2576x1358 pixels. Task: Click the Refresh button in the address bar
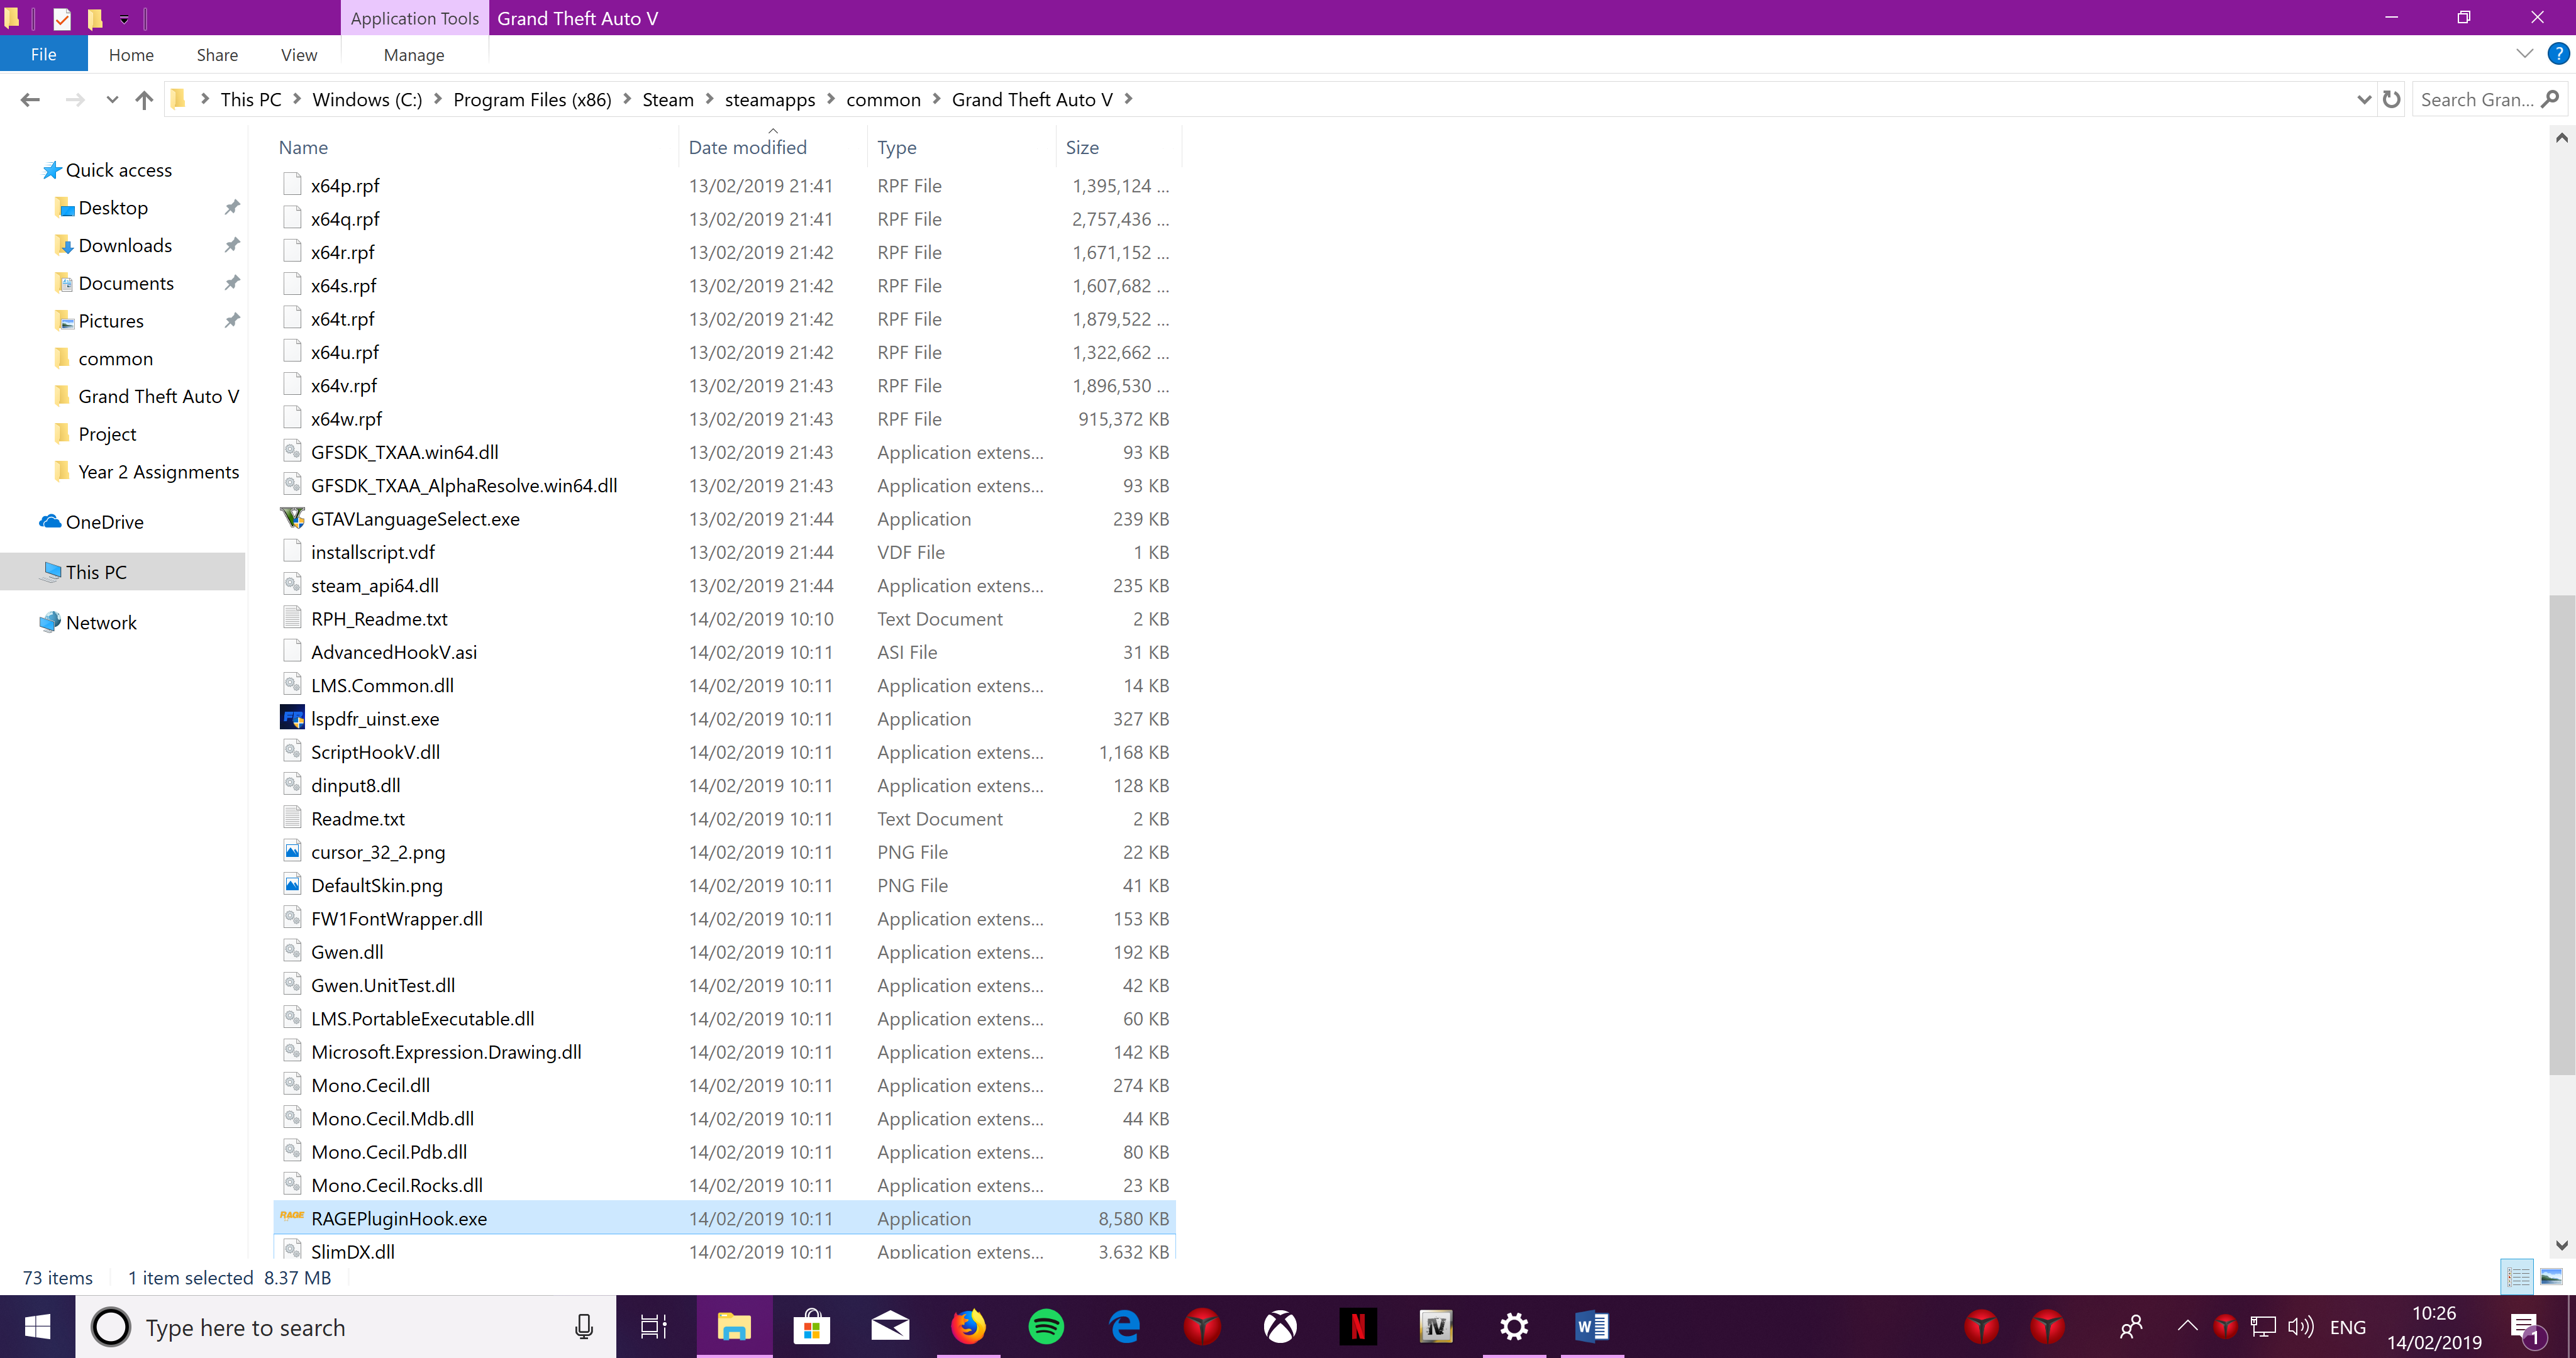point(2391,100)
